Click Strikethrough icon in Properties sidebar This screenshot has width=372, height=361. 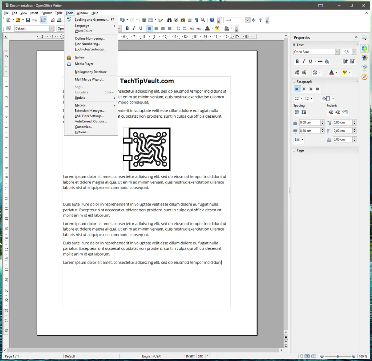click(320, 61)
